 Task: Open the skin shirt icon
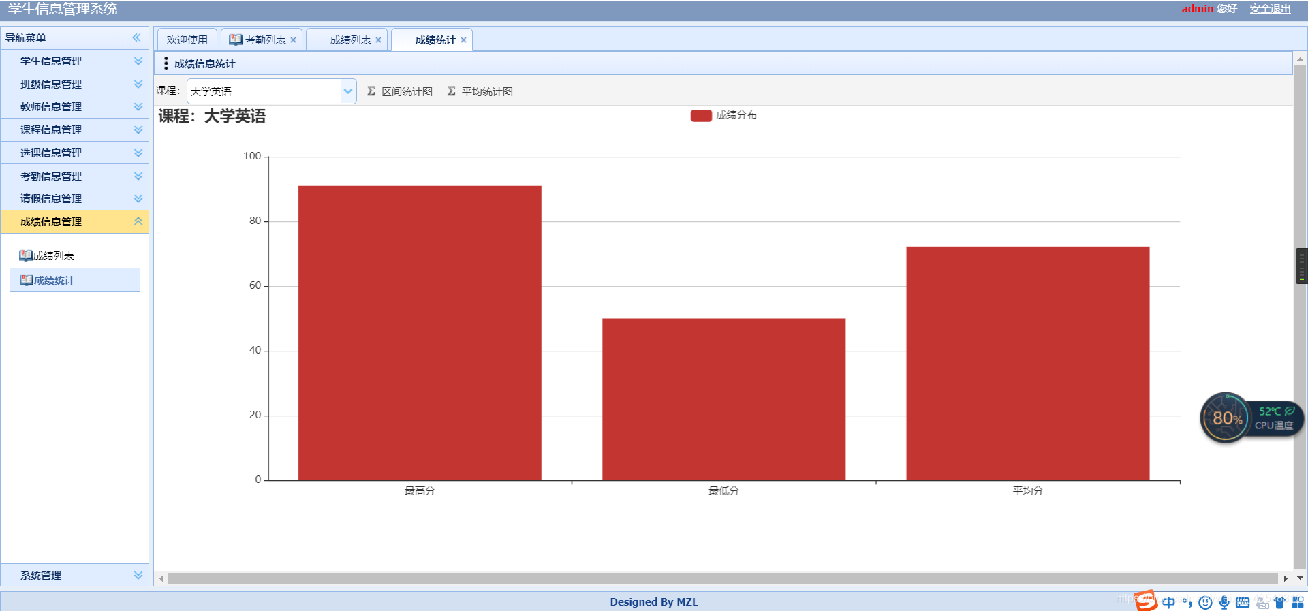tap(1279, 602)
